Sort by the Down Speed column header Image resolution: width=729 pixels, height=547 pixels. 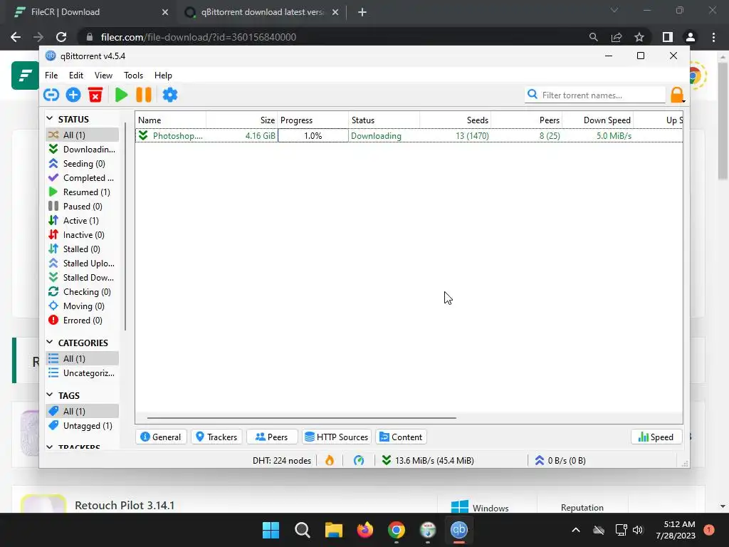tap(597, 120)
